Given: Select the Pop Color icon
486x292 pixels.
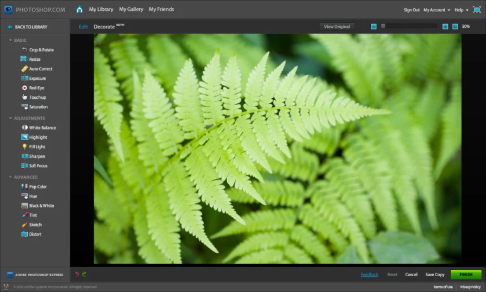Looking at the screenshot, I should click(x=25, y=186).
